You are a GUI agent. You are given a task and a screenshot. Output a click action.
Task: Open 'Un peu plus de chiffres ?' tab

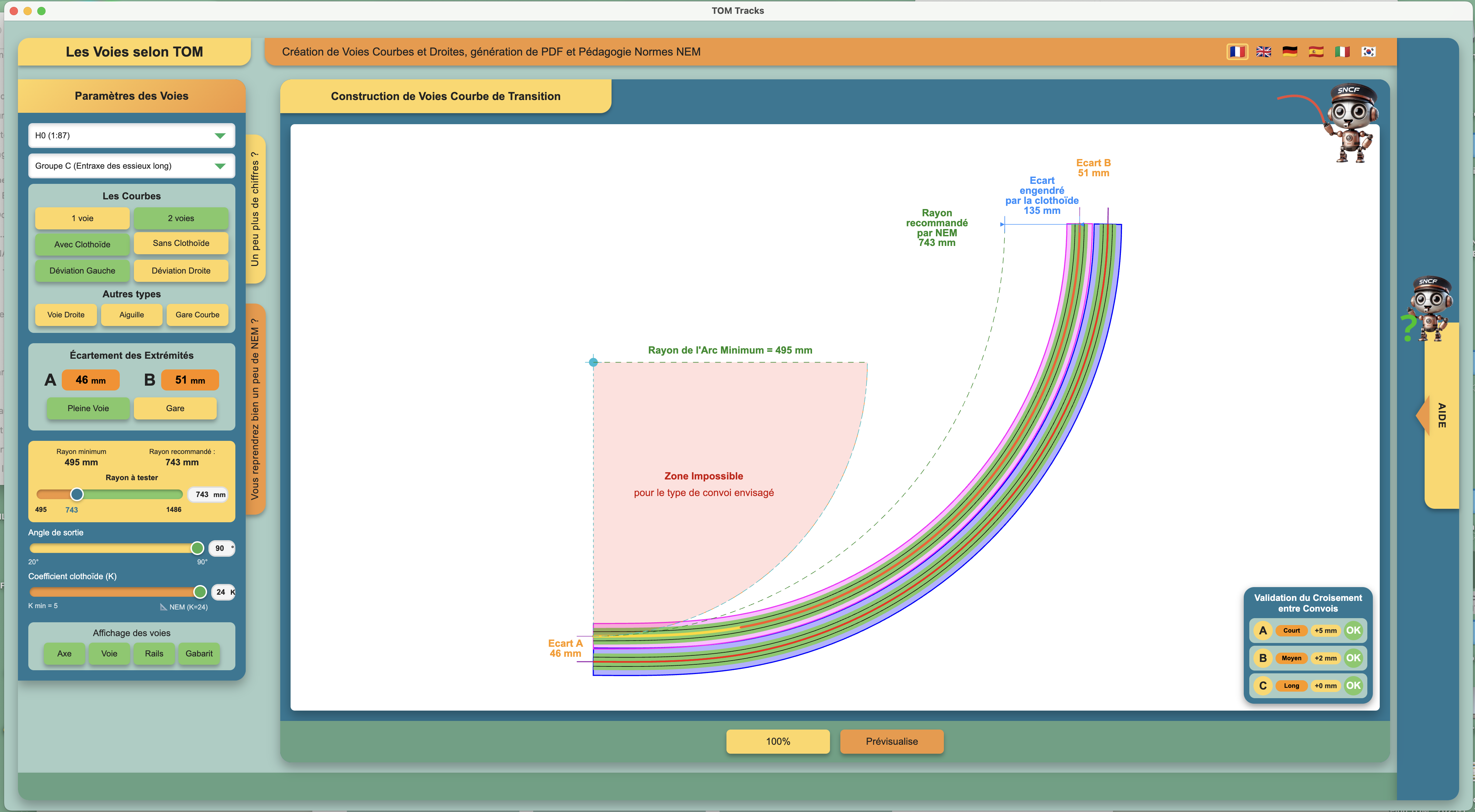coord(255,209)
